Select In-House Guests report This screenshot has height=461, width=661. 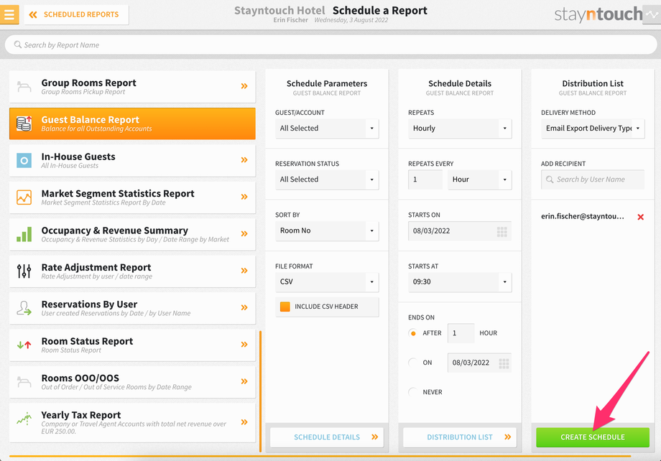pyautogui.click(x=132, y=161)
